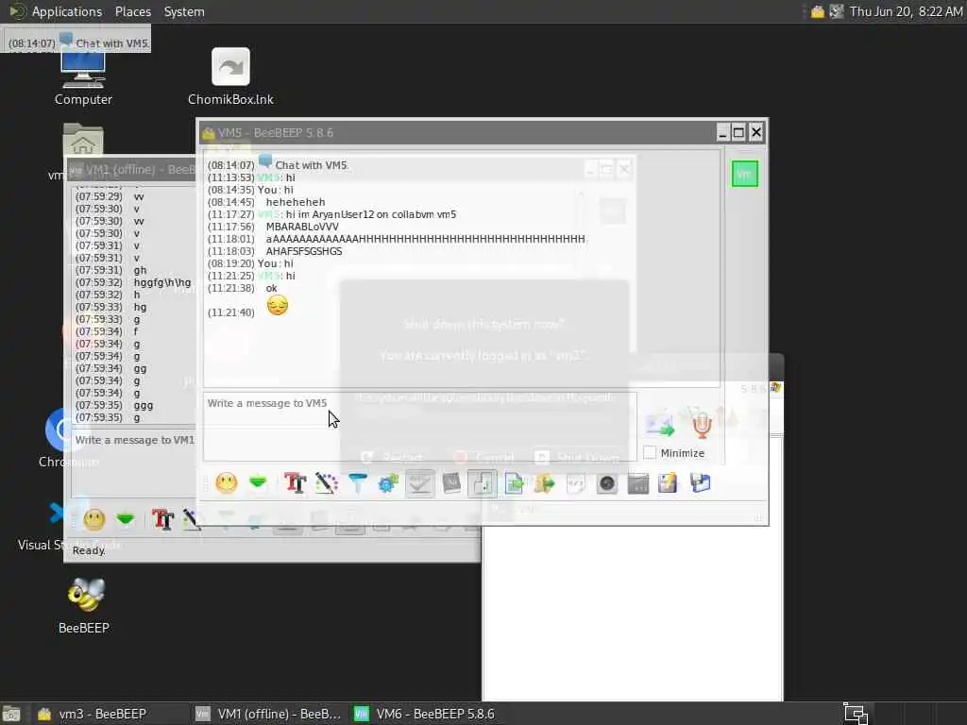Screen dimensions: 967x725
Task: Click the VM1 (offline) window title bar
Action: 130,170
